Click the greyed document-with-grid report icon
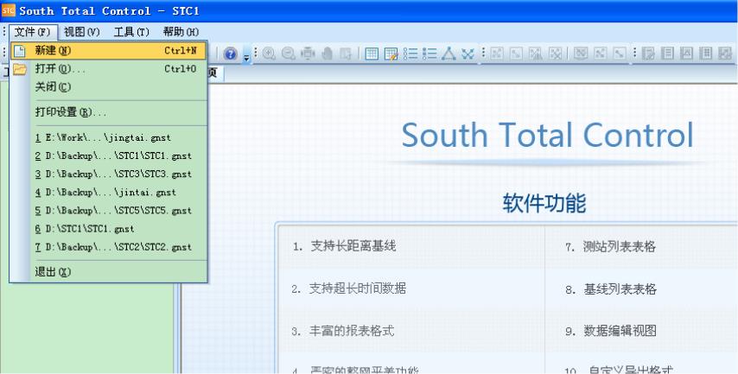738x374 pixels. pos(705,54)
